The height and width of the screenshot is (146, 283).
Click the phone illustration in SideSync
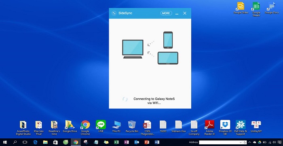point(168,40)
